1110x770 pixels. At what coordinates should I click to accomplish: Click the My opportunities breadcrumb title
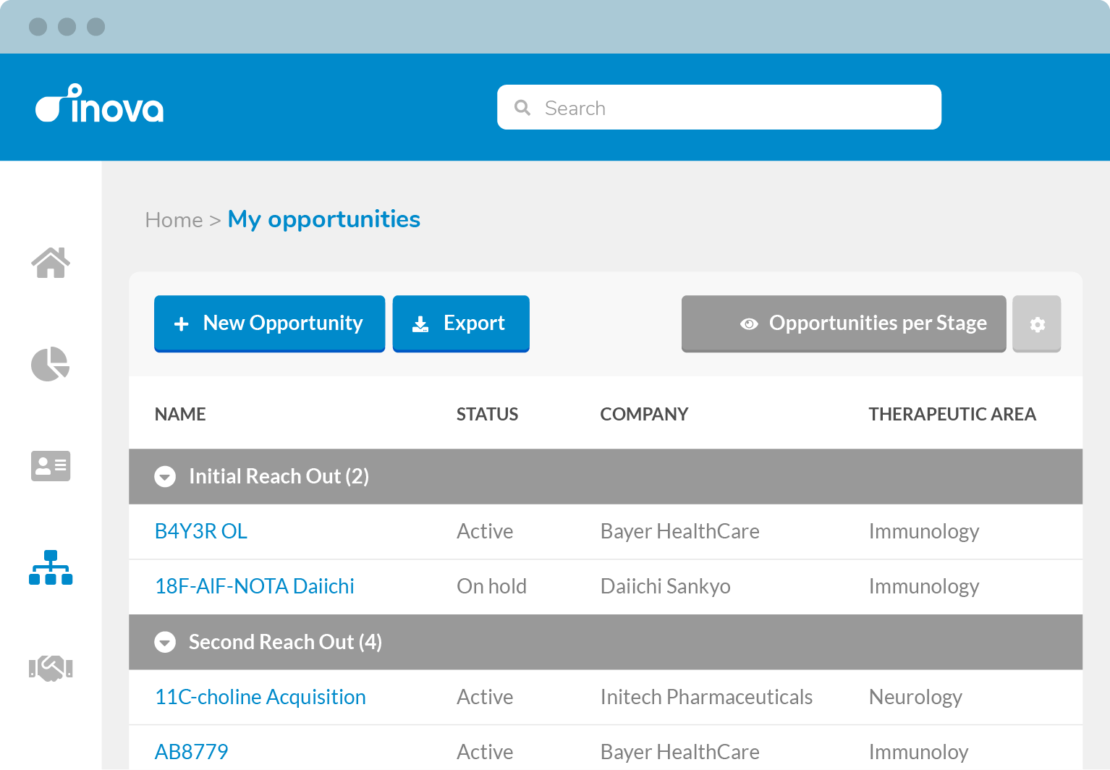pyautogui.click(x=324, y=219)
